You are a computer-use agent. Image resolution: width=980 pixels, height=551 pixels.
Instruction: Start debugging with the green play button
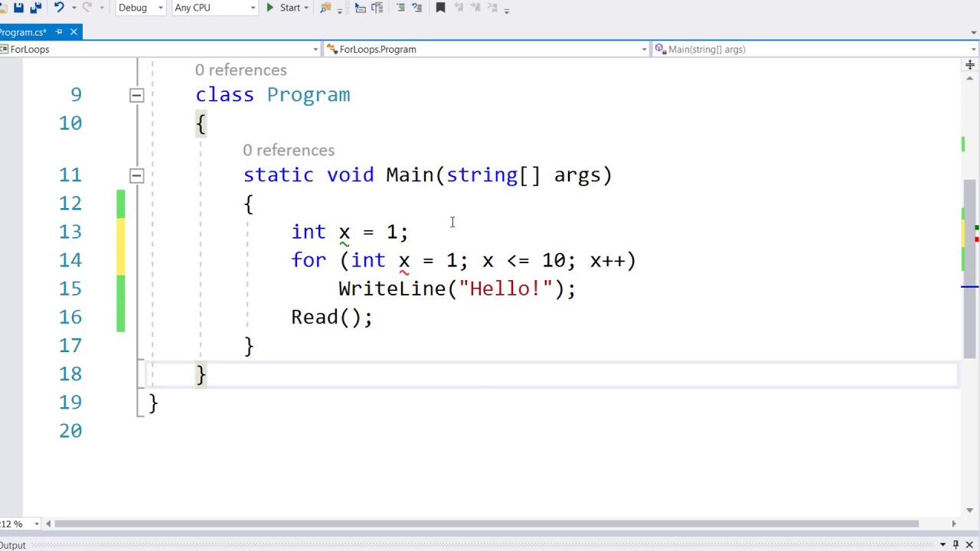point(269,8)
